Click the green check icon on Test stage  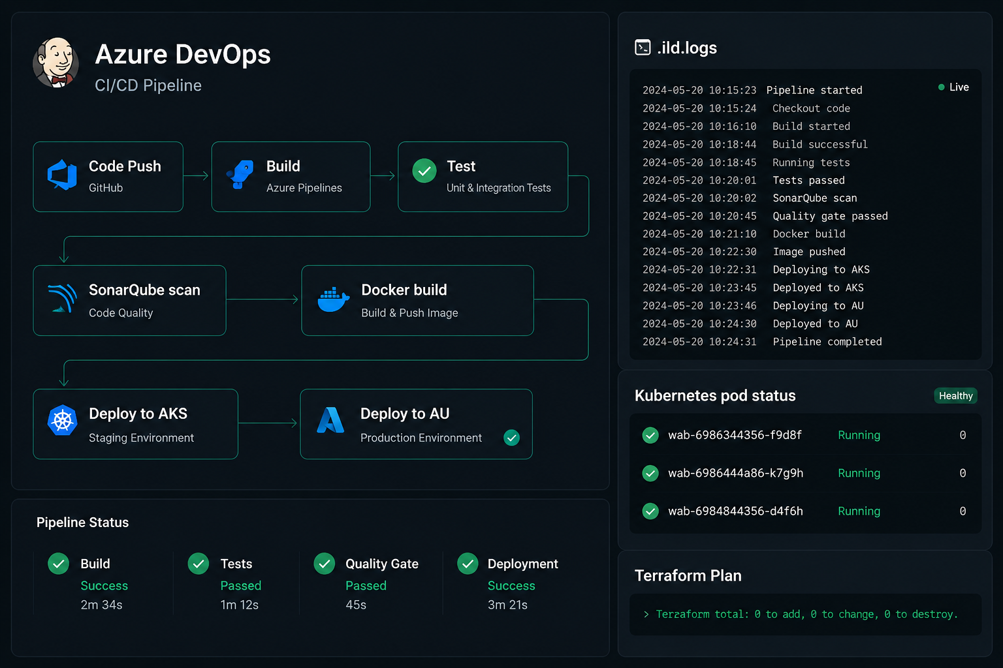point(424,171)
